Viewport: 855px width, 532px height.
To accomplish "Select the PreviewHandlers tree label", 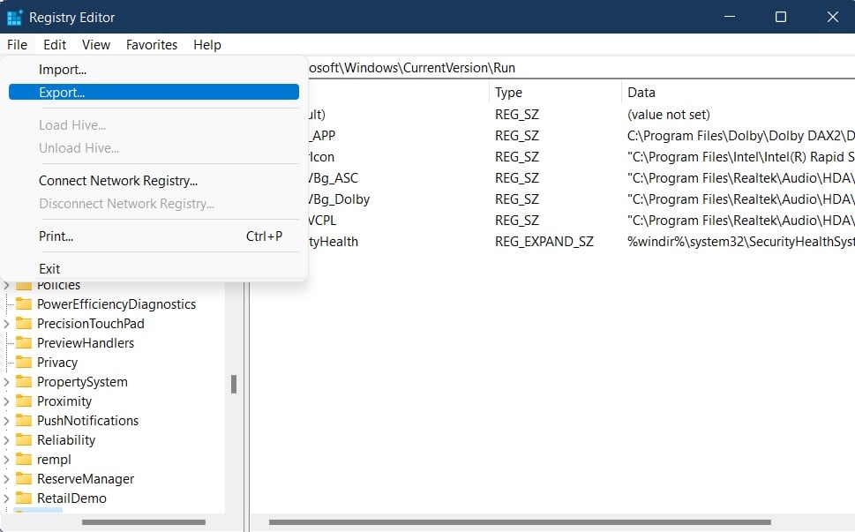I will (86, 343).
